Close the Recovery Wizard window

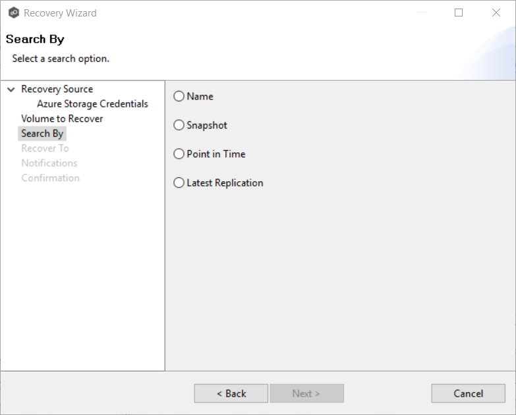pyautogui.click(x=496, y=13)
